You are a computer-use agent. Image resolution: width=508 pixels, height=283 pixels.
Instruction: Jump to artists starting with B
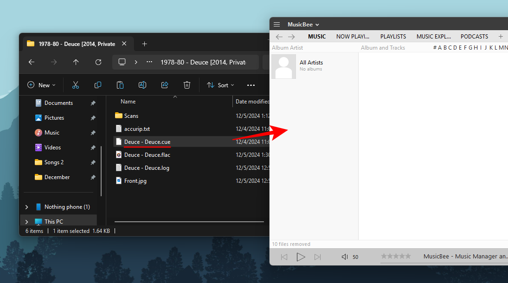[444, 47]
